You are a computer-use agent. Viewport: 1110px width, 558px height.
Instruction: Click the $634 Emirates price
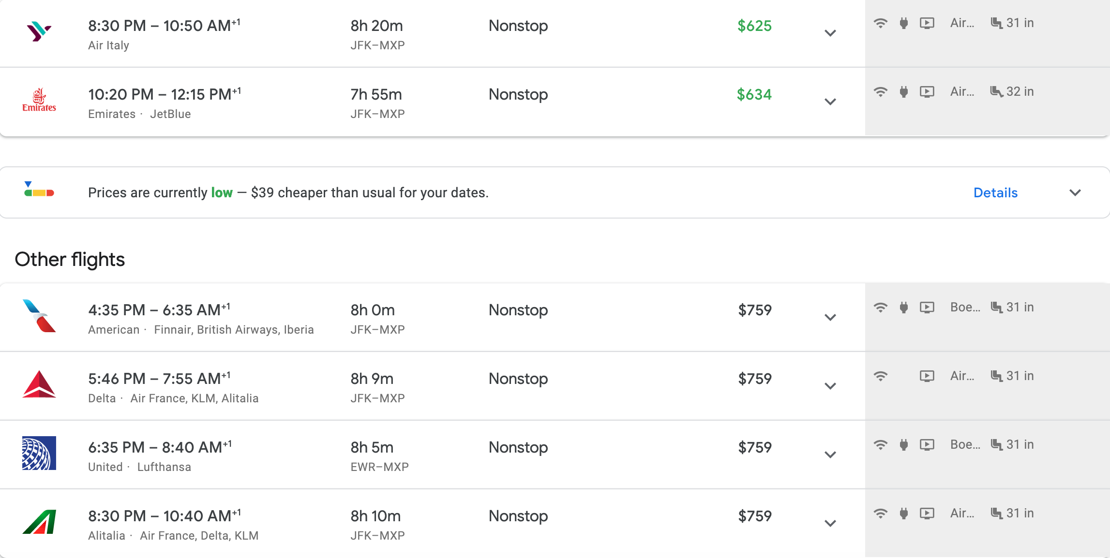(754, 94)
